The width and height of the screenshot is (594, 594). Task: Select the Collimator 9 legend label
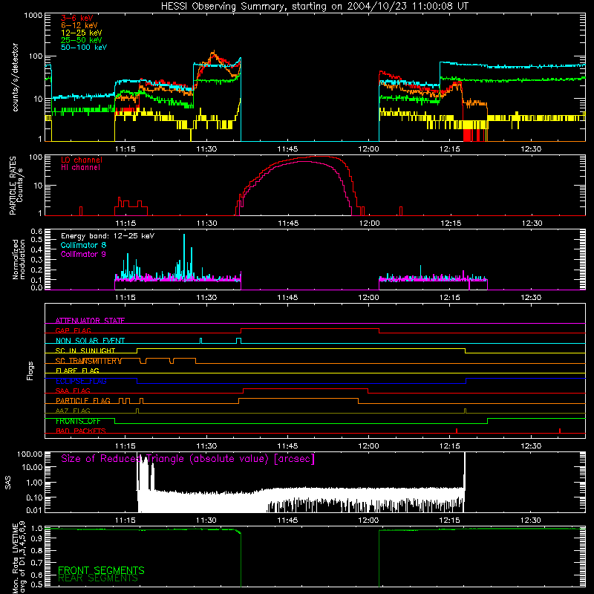[83, 254]
